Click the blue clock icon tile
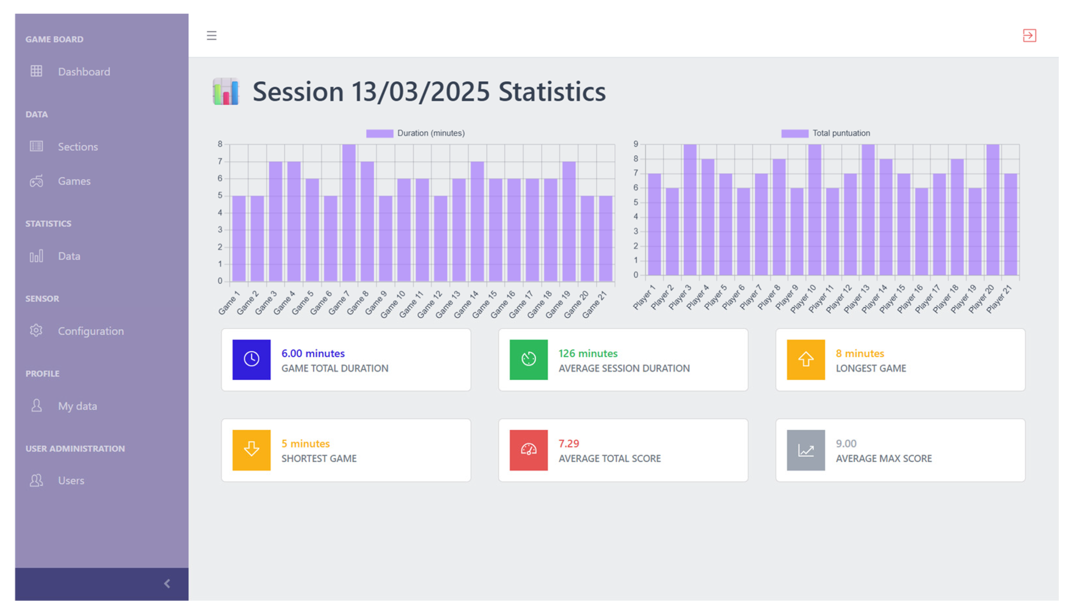The width and height of the screenshot is (1072, 613). coord(251,360)
